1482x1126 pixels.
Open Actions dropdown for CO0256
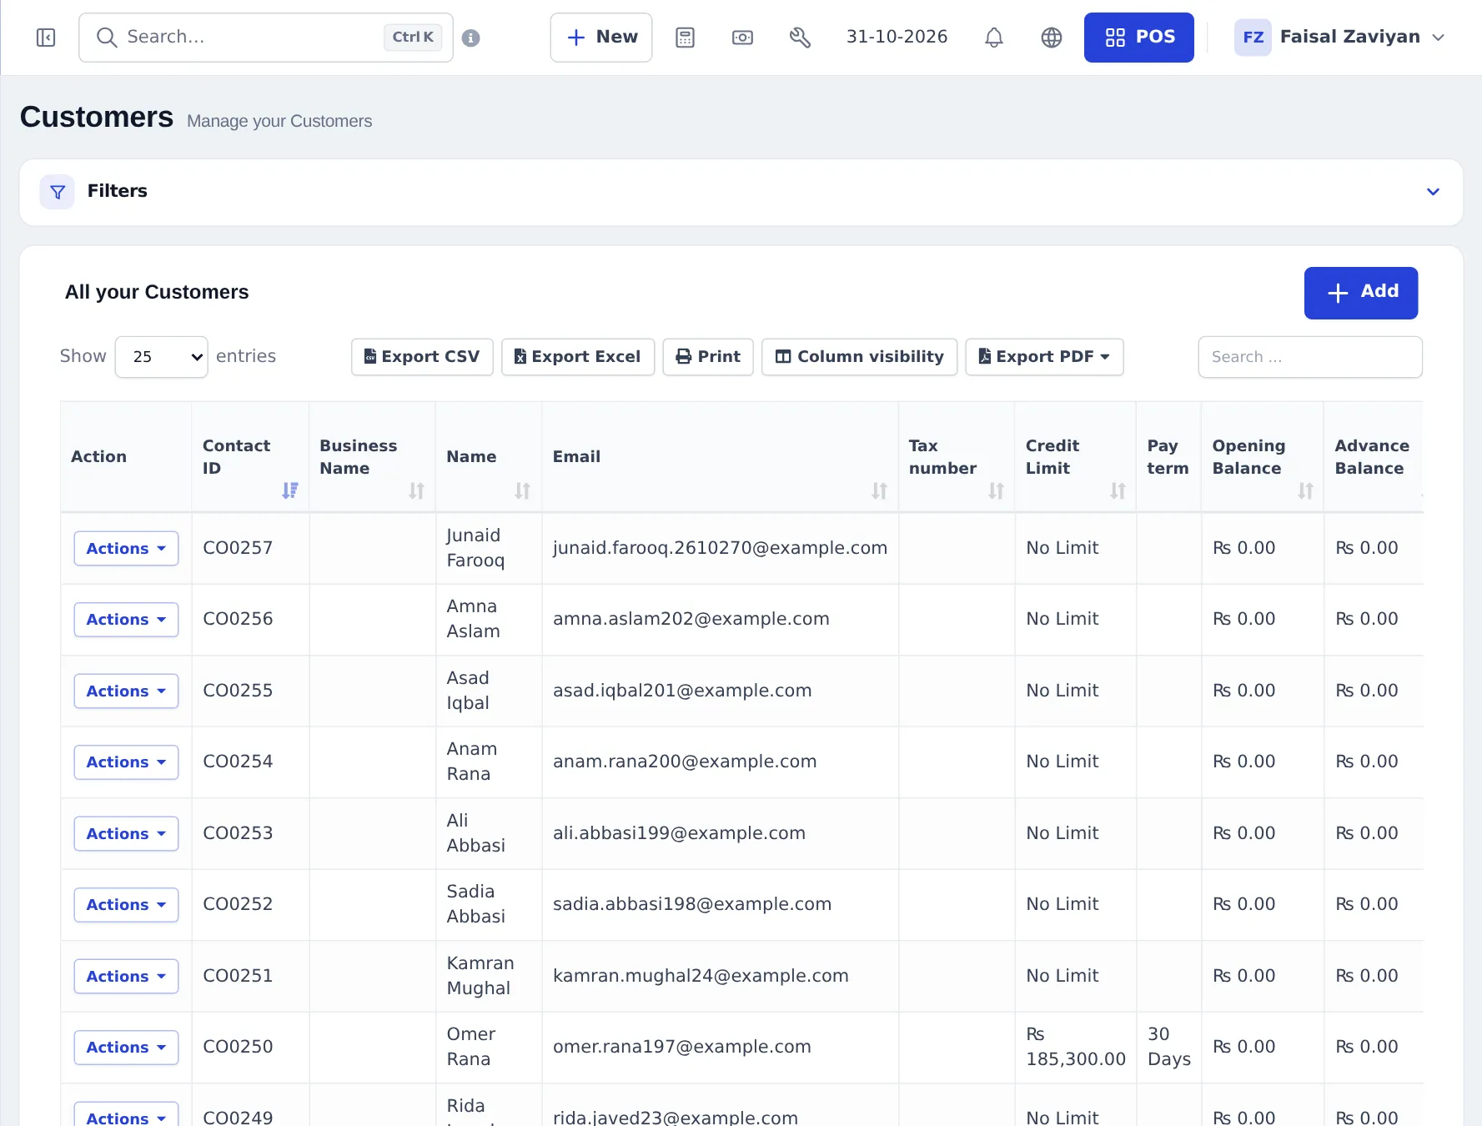pyautogui.click(x=126, y=620)
